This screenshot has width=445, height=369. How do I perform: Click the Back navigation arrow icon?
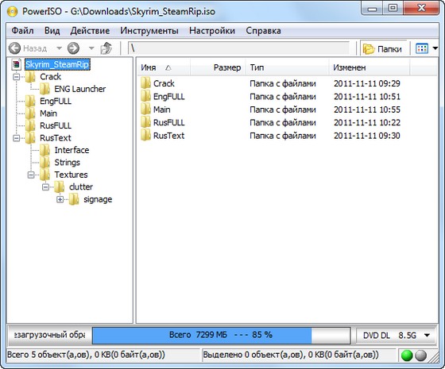[x=15, y=48]
